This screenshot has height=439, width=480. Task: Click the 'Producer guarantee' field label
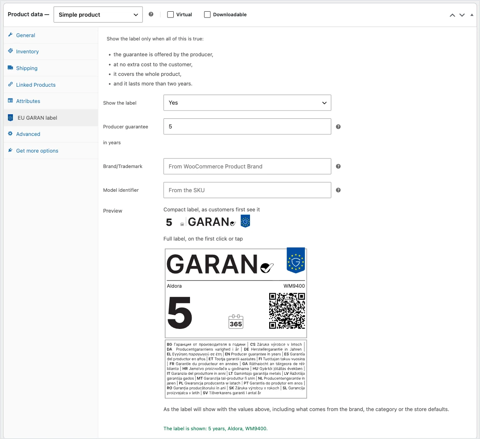[x=125, y=126]
